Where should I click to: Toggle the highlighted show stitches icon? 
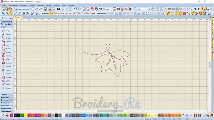[x=168, y=13]
